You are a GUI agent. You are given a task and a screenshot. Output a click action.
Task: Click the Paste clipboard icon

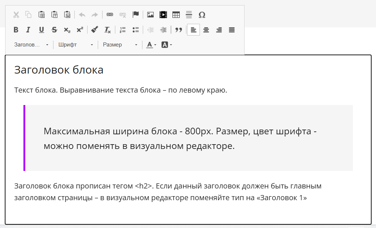[41, 15]
